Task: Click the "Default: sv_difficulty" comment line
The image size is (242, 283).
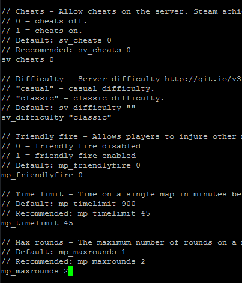Action: coord(68,108)
